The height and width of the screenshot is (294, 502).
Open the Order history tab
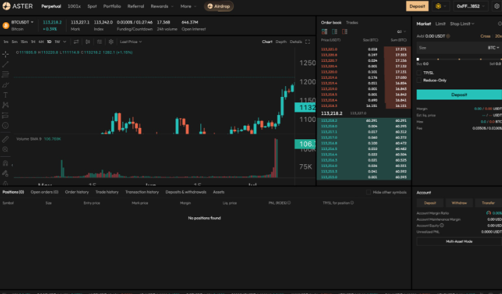click(77, 192)
